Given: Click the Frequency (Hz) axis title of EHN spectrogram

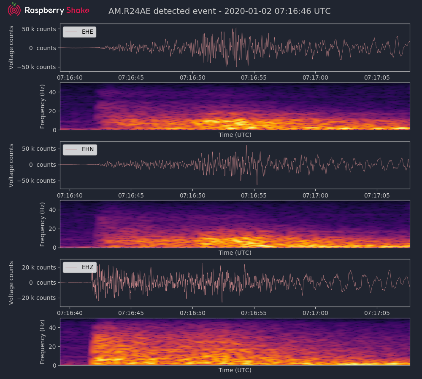Looking at the screenshot, I should coord(42,224).
